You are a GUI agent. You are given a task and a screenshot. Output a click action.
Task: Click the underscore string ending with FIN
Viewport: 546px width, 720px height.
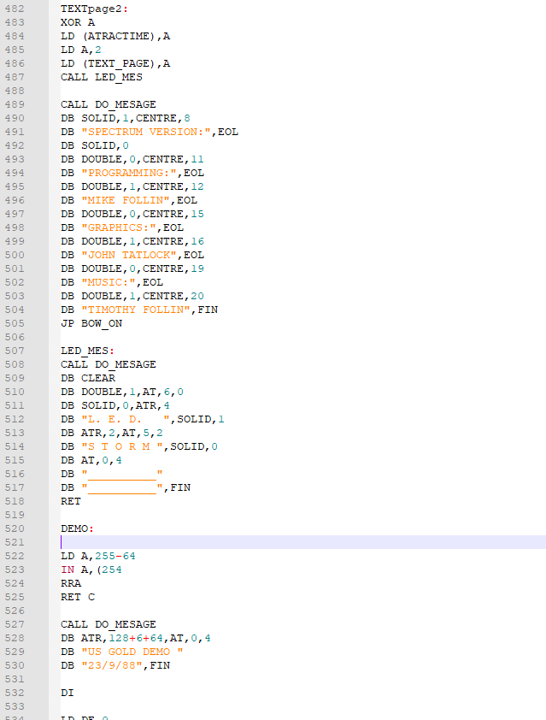pyautogui.click(x=122, y=487)
